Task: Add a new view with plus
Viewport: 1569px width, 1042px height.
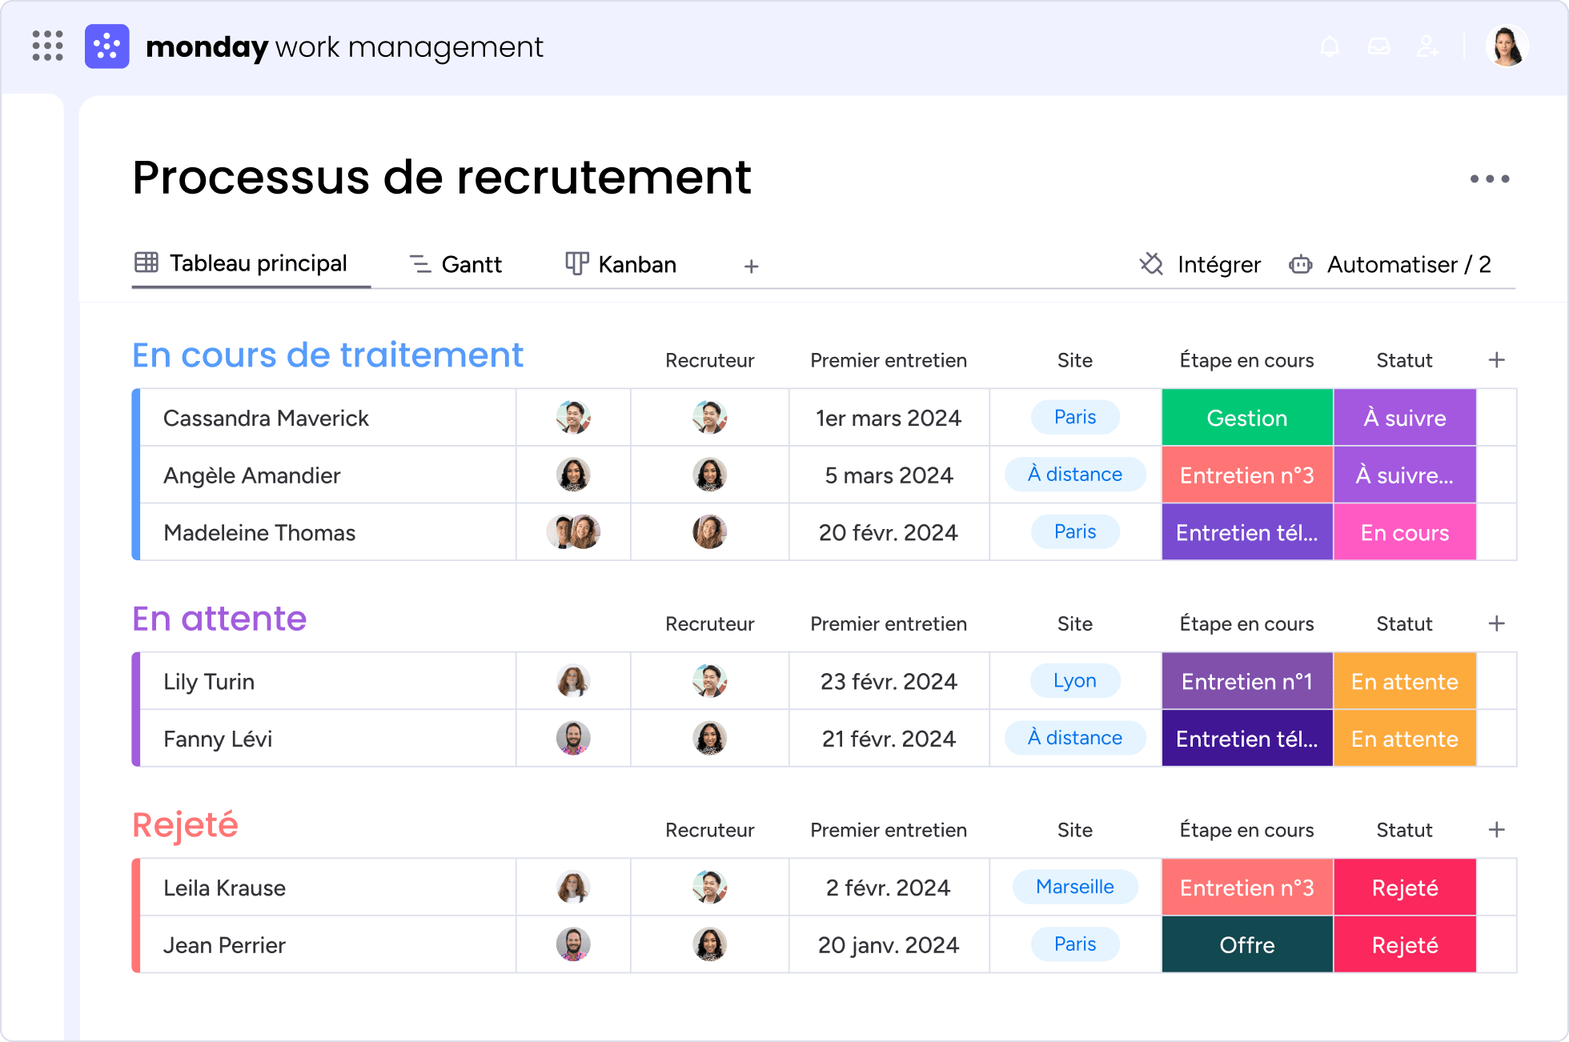Action: point(751,267)
